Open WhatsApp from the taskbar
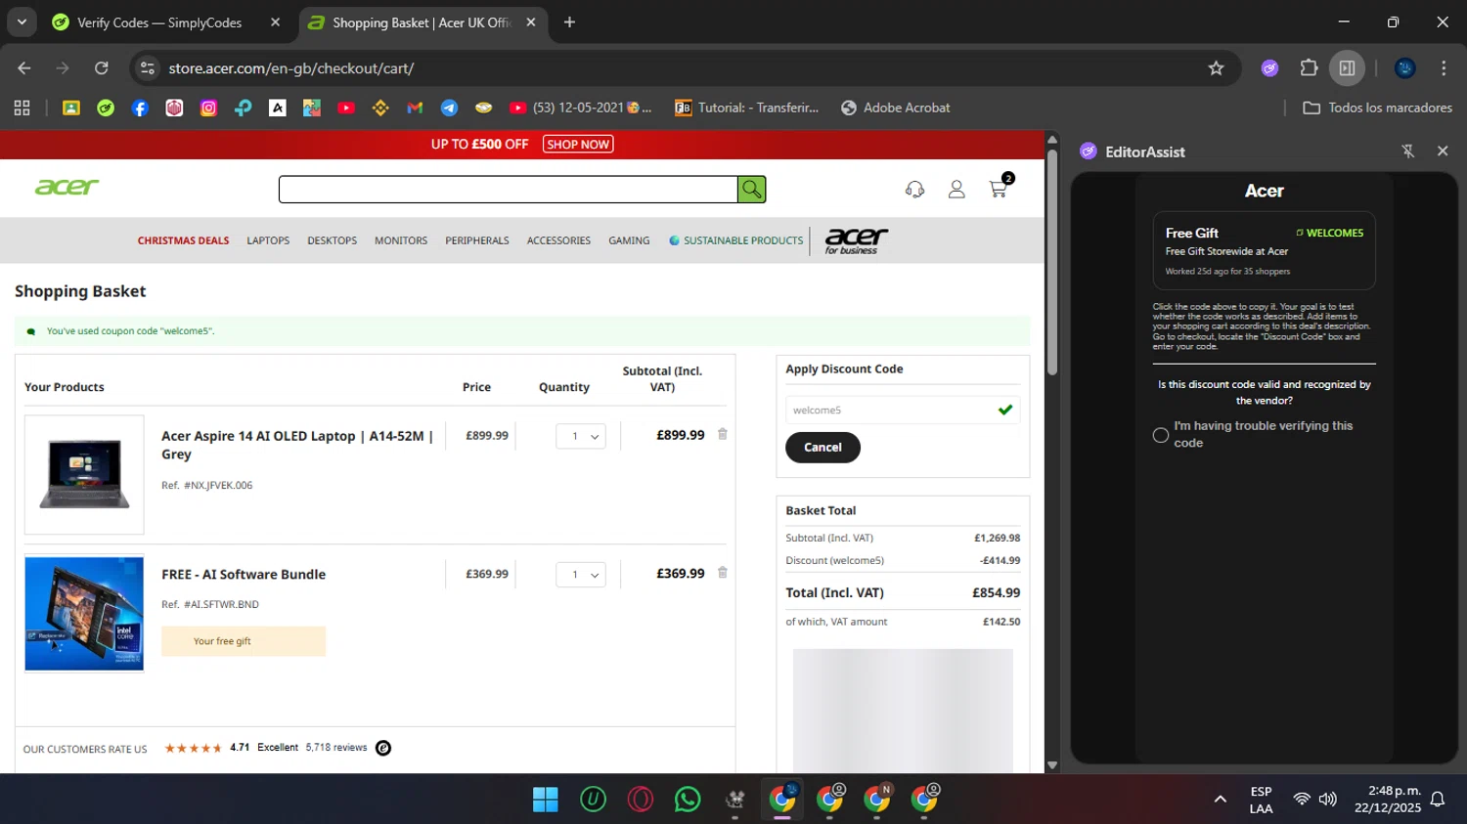This screenshot has width=1467, height=824. pyautogui.click(x=688, y=800)
